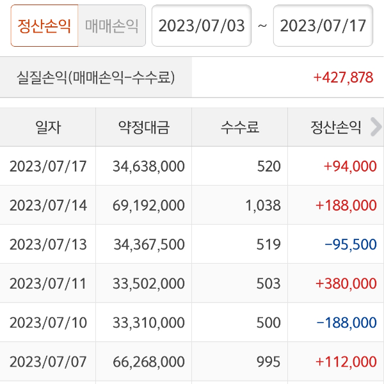Select the 2023/07/07 row date
The image size is (384, 384).
coord(48,362)
